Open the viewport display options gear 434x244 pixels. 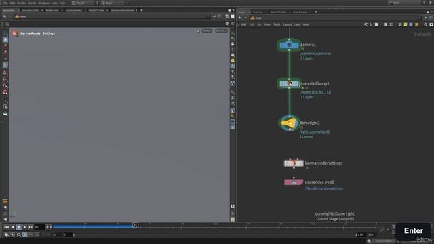(x=227, y=24)
